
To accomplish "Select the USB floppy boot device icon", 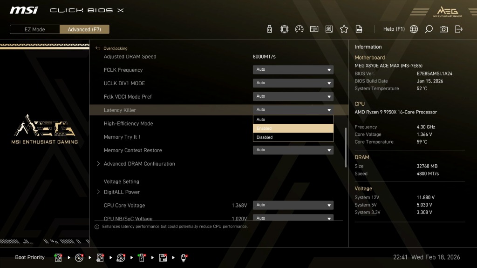I will point(163,258).
